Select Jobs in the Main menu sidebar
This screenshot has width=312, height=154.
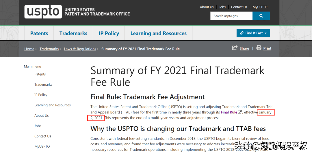38,126
